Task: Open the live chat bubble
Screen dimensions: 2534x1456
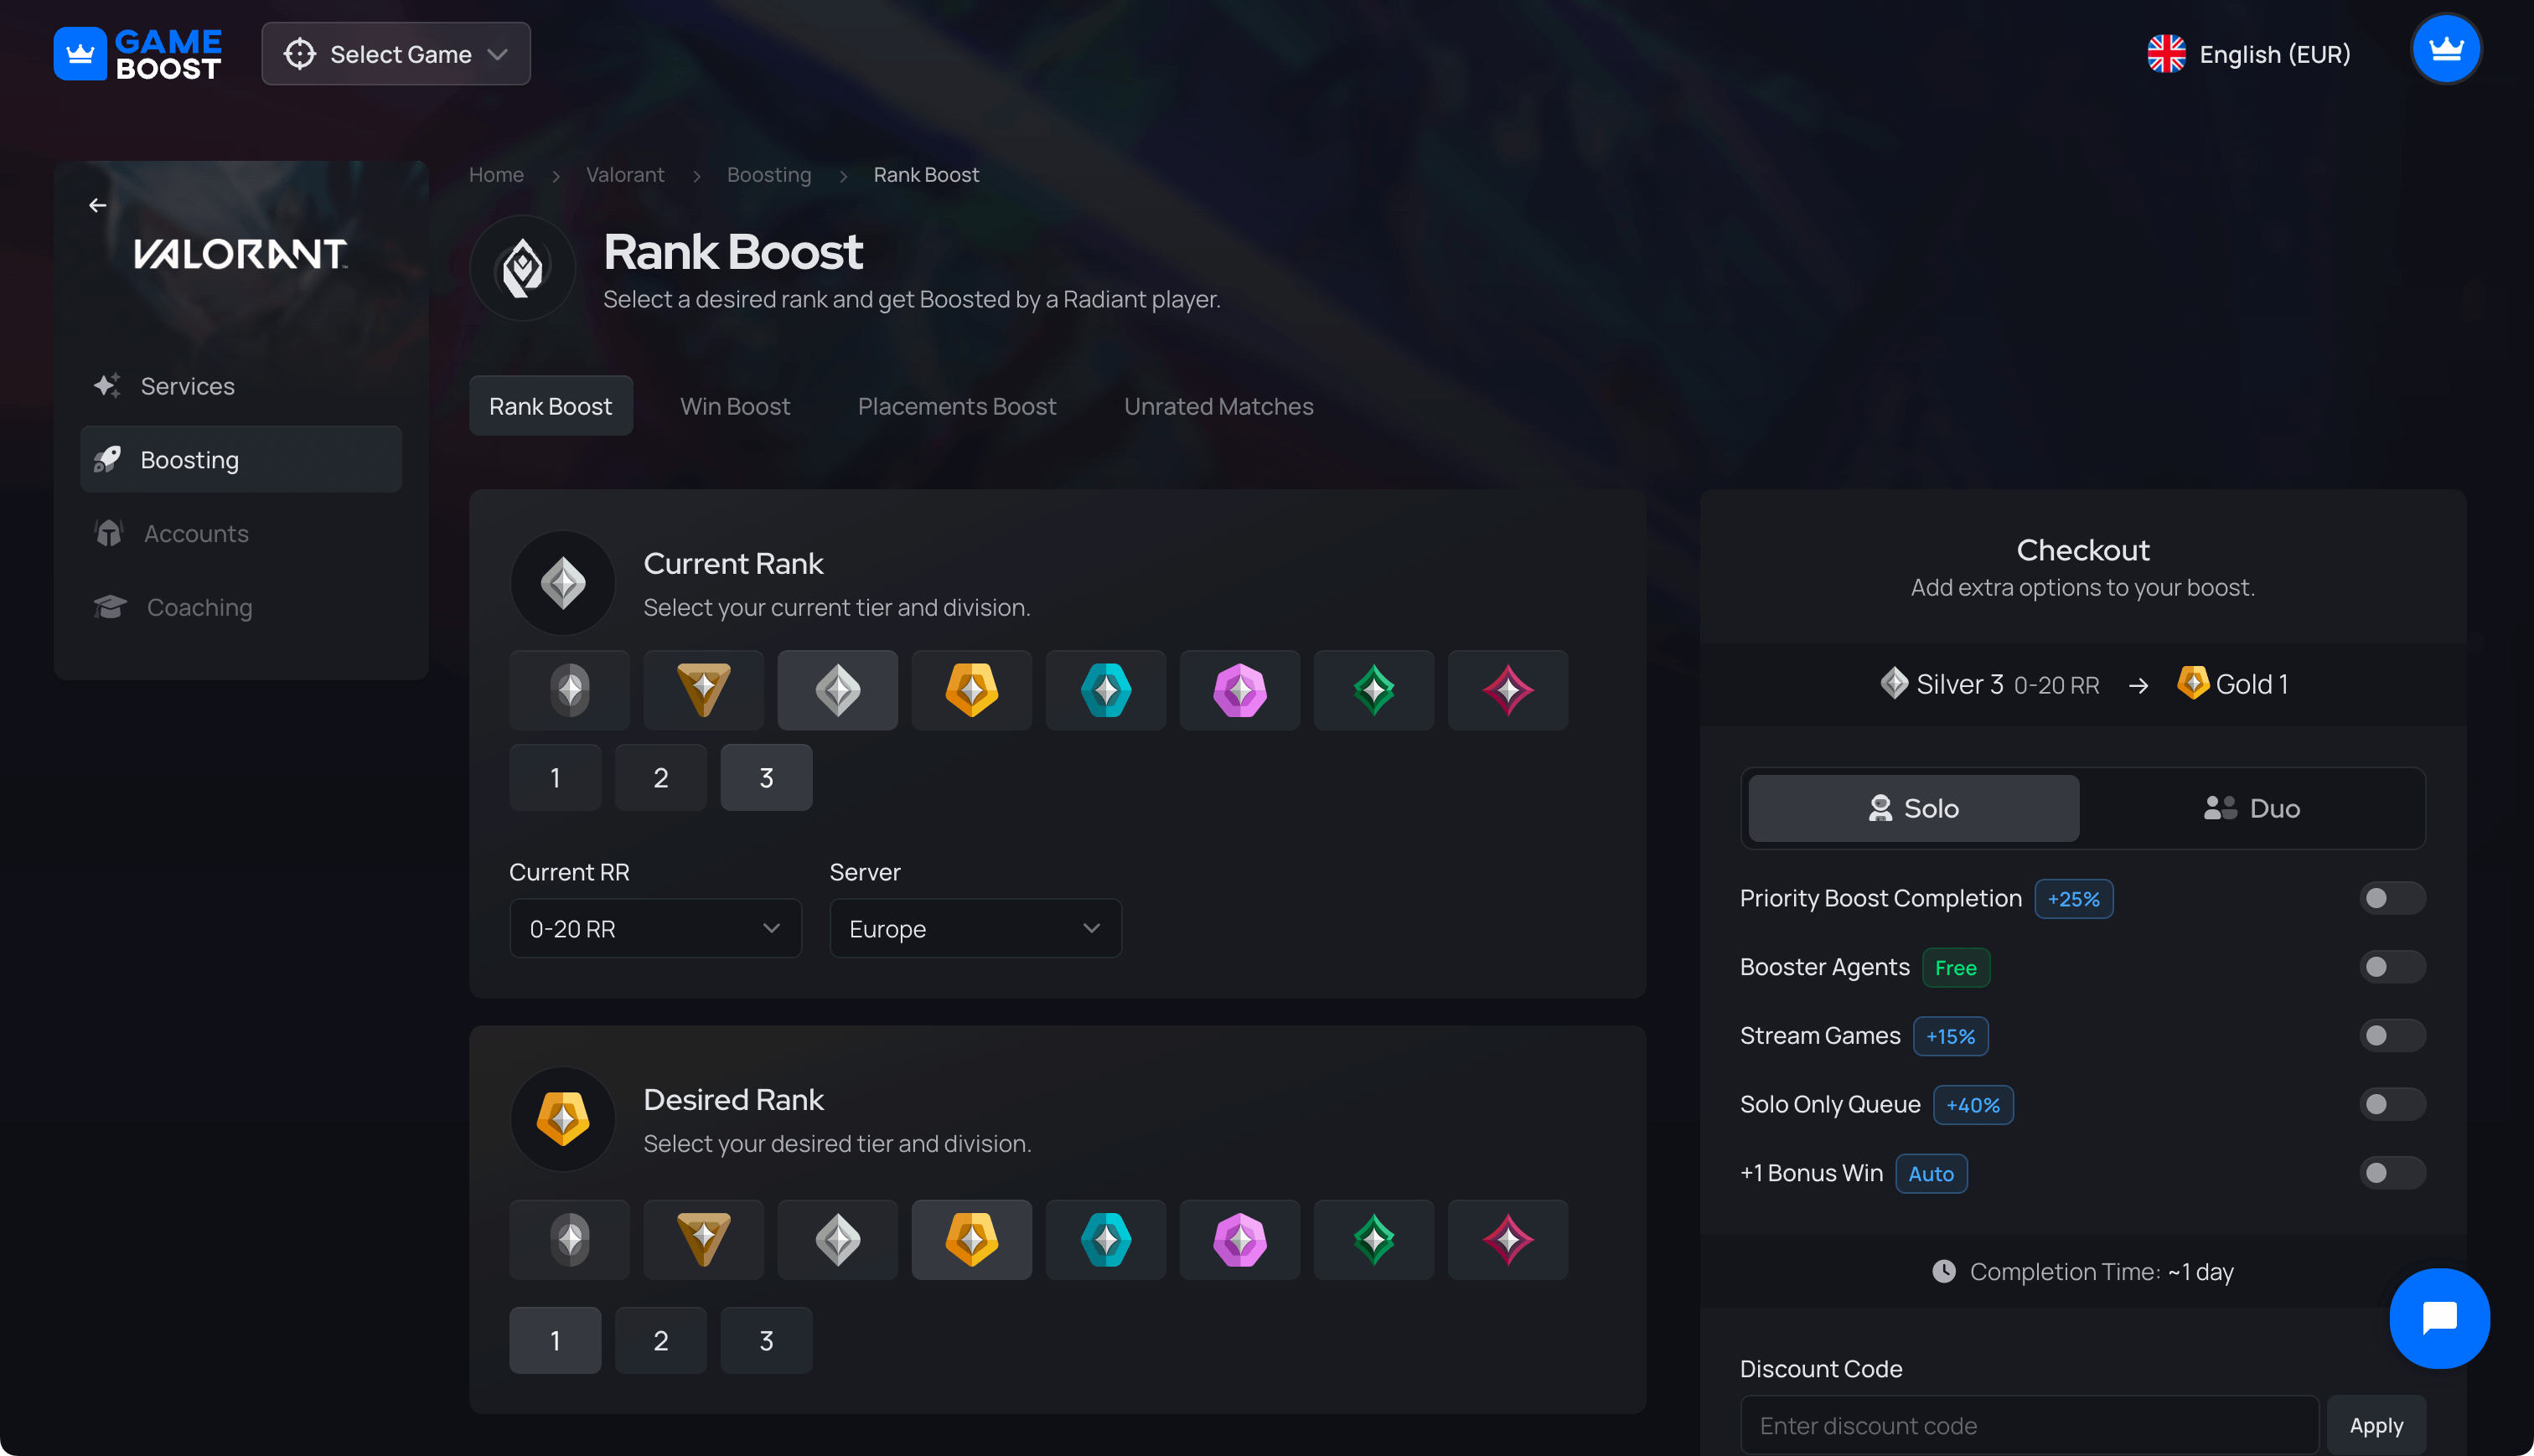Action: pos(2439,1318)
